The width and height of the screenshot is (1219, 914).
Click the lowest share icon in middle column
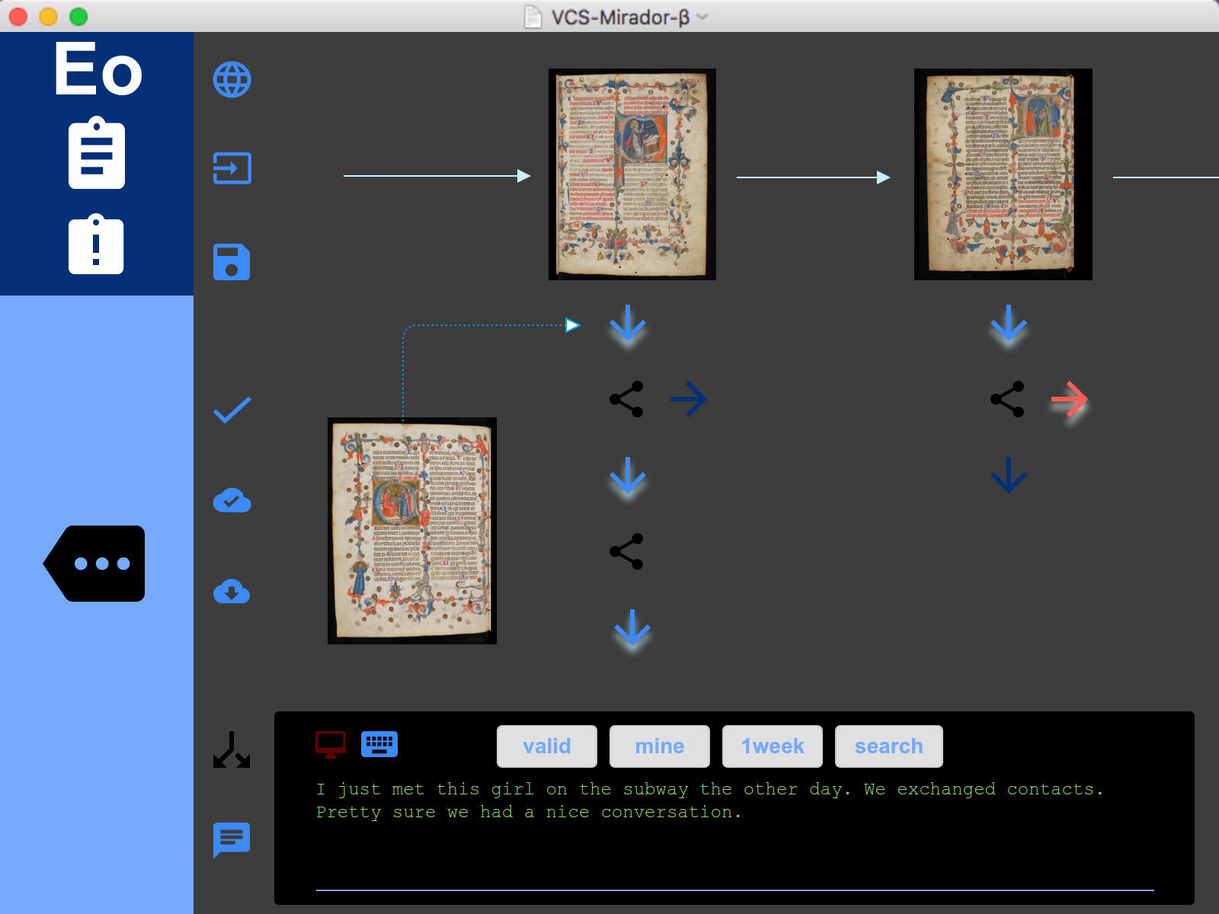click(627, 551)
